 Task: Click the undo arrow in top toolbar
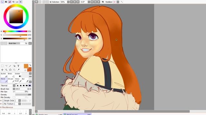pos(36,2)
